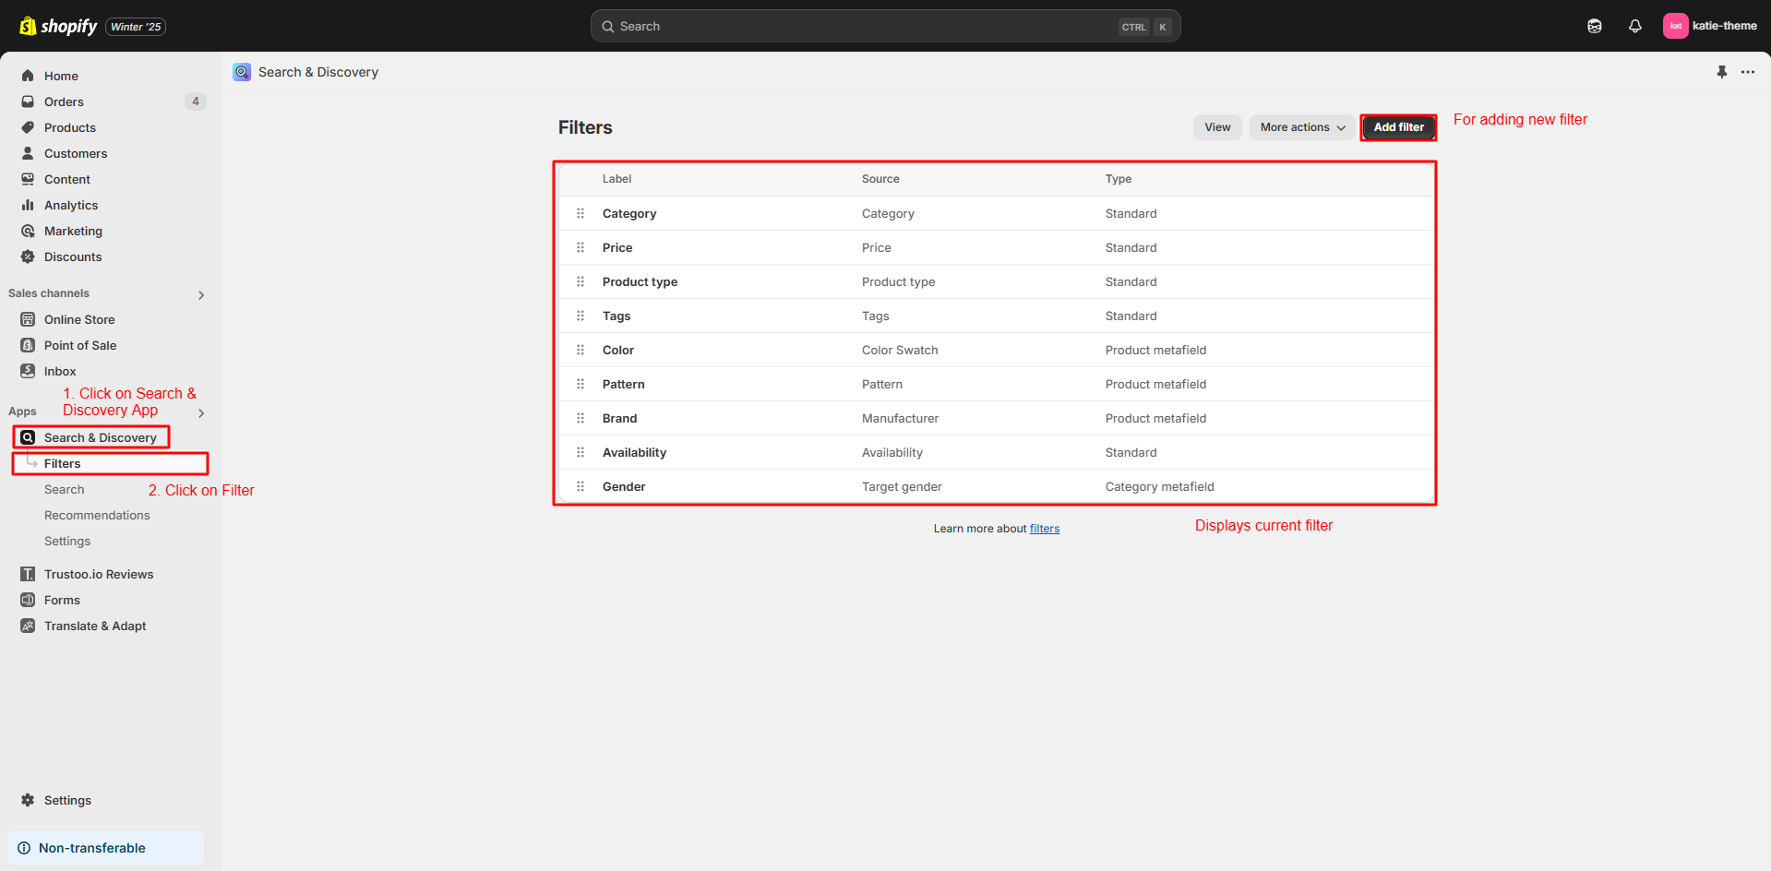Expand the Apps section chevron
Image resolution: width=1771 pixels, height=871 pixels.
201,412
